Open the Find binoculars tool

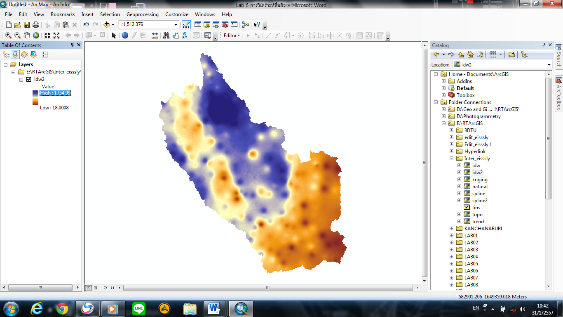click(166, 35)
